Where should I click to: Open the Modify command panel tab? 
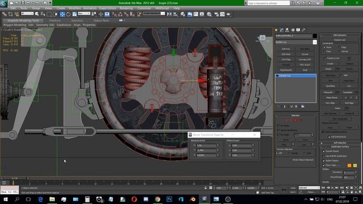pos(282,30)
